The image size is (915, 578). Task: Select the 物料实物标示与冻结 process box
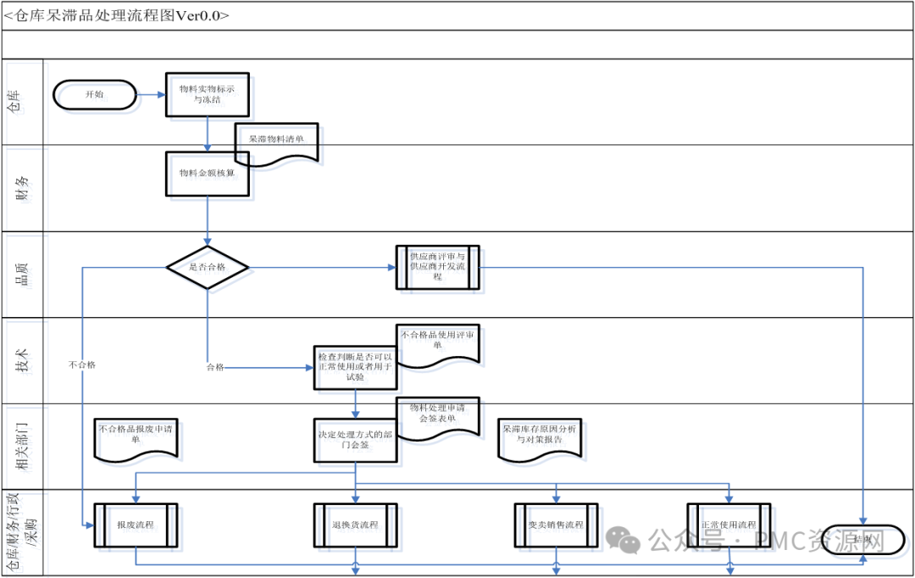pos(207,93)
